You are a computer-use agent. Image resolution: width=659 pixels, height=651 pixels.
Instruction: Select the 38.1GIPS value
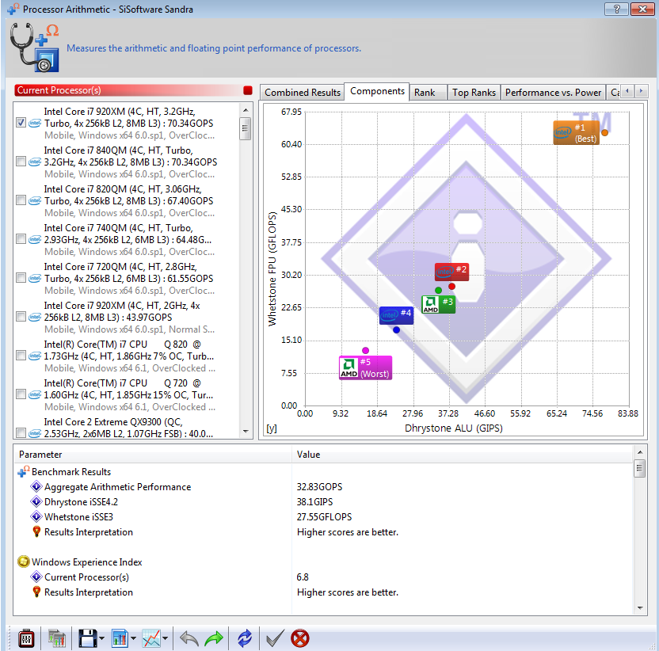tap(314, 502)
